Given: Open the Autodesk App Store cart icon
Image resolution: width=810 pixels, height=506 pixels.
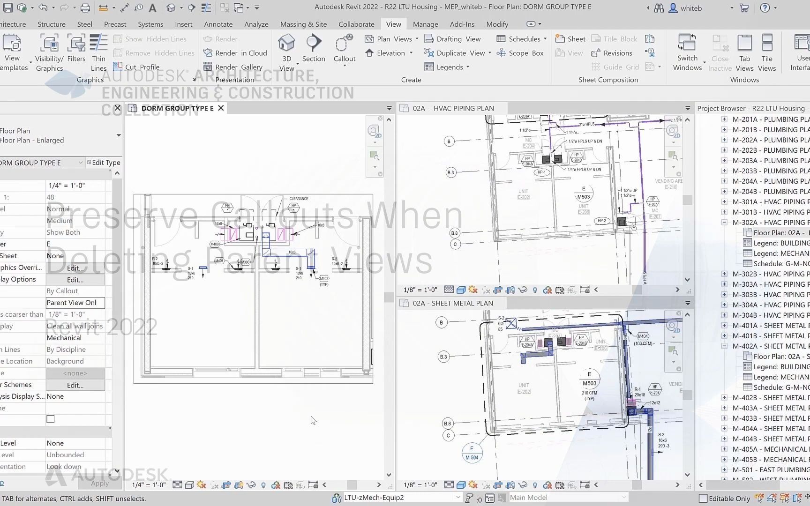Looking at the screenshot, I should point(743,8).
